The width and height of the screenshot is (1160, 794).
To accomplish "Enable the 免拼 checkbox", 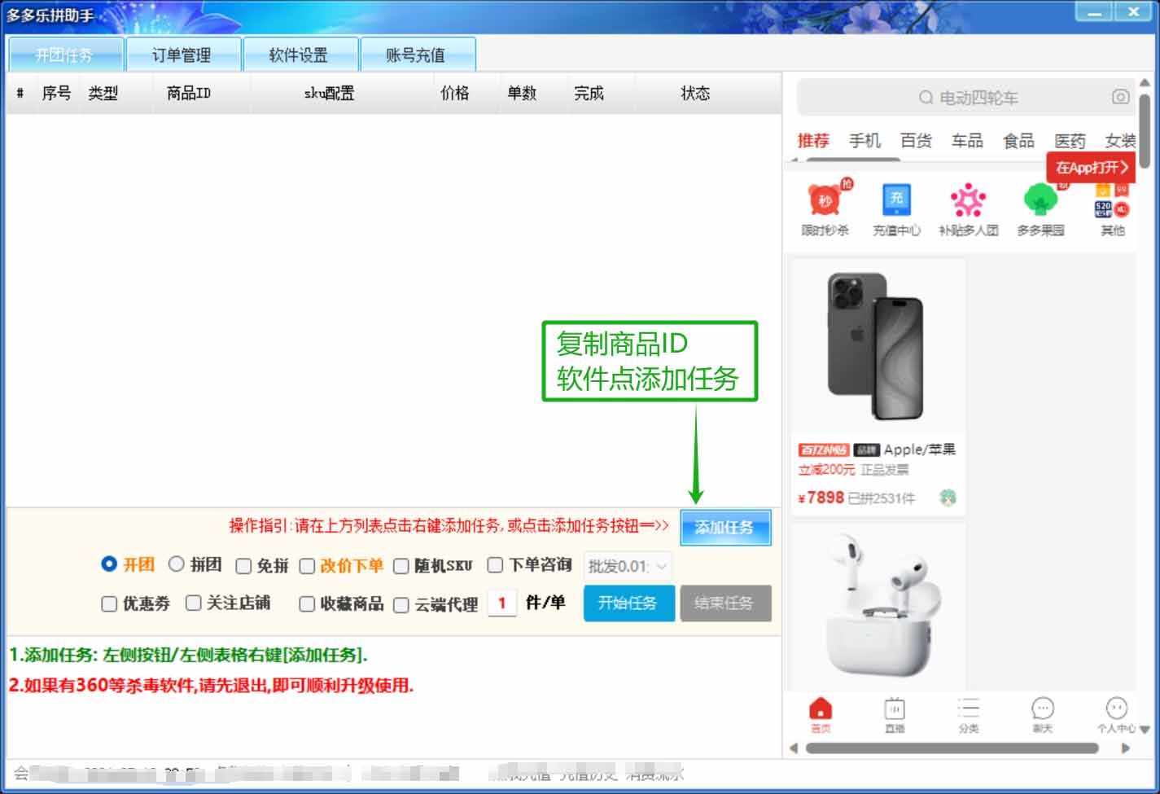I will (243, 566).
